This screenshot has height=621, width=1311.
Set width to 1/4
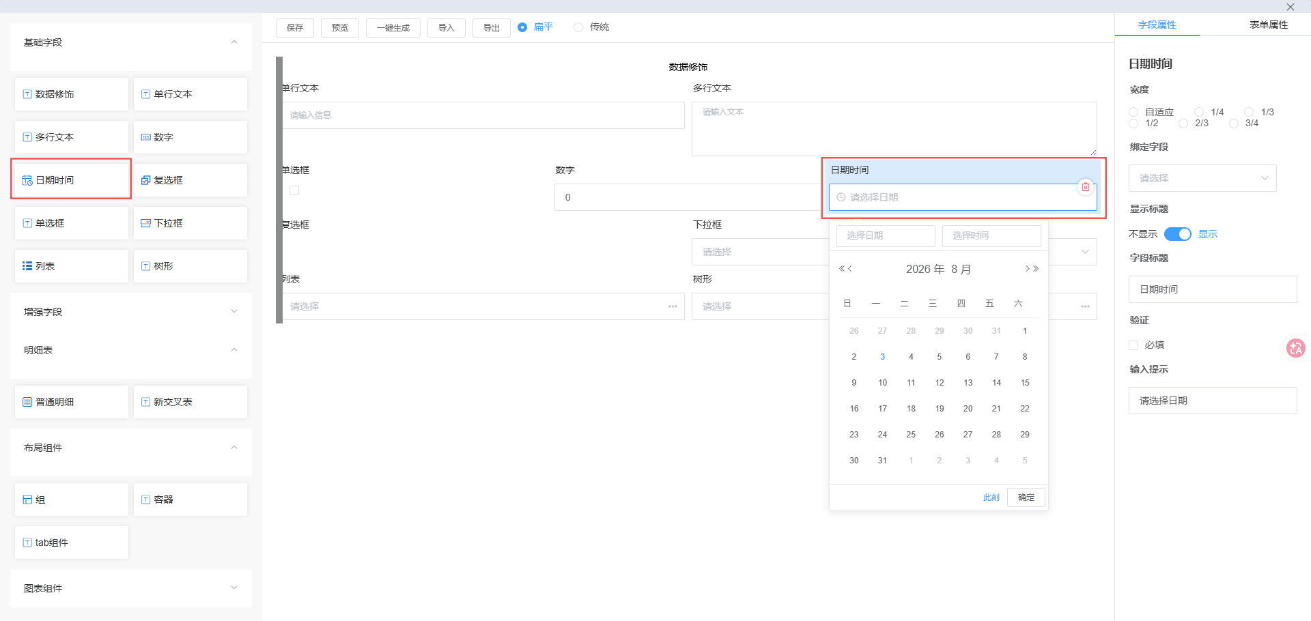click(1199, 112)
